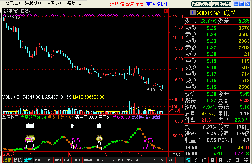This screenshot has height=164, width=252.
Task: Select the 势 tab in quote panel
Action: (220, 160)
